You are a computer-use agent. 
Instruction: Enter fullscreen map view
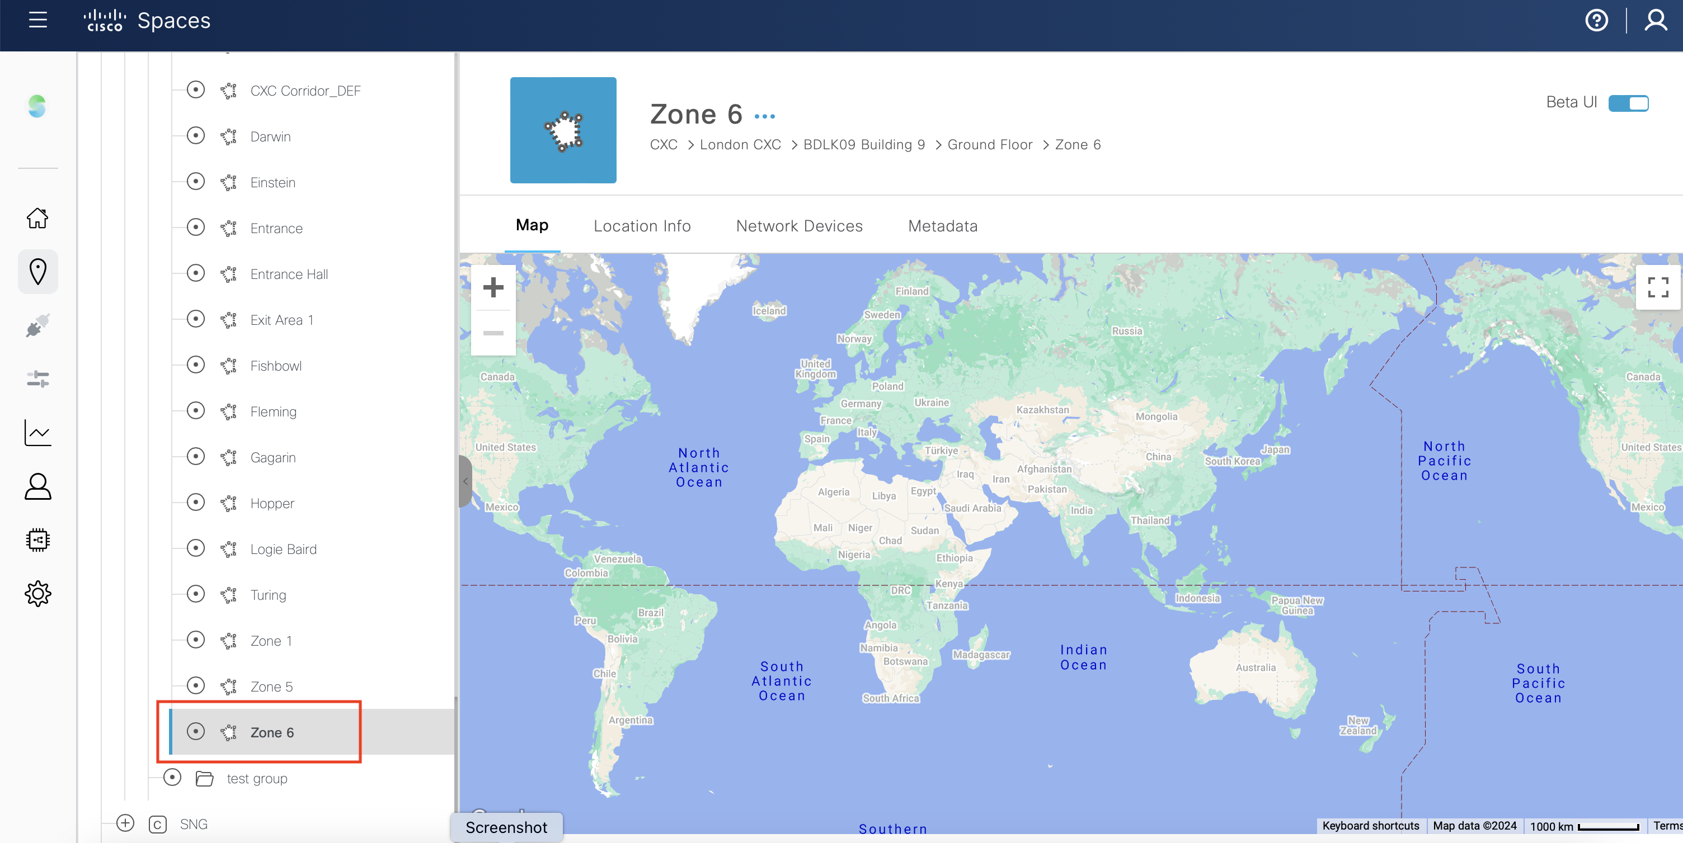[x=1657, y=287]
